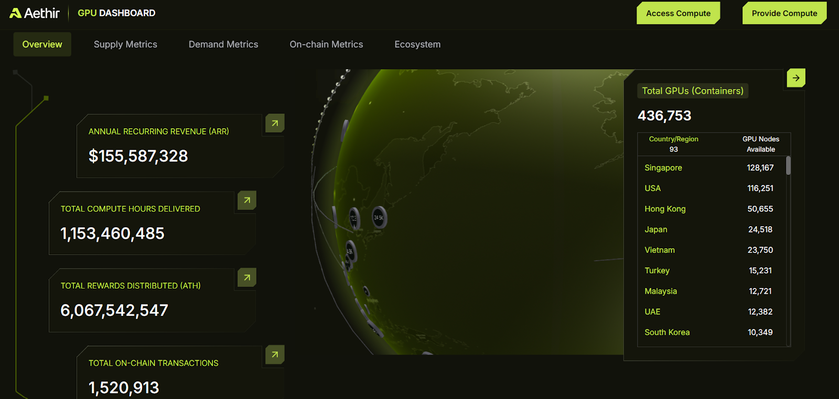Open Total Rewards Distributed arrow icon

pyautogui.click(x=247, y=278)
